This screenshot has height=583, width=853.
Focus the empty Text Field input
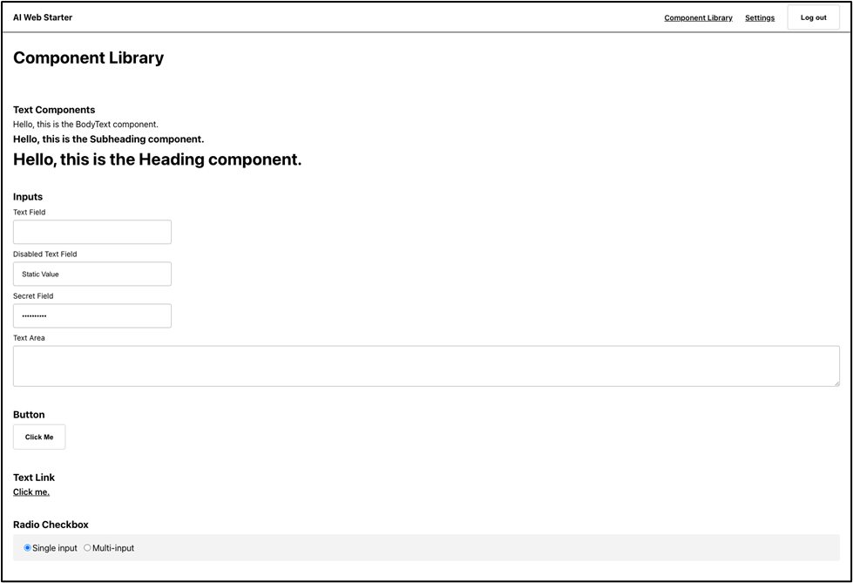pyautogui.click(x=92, y=232)
